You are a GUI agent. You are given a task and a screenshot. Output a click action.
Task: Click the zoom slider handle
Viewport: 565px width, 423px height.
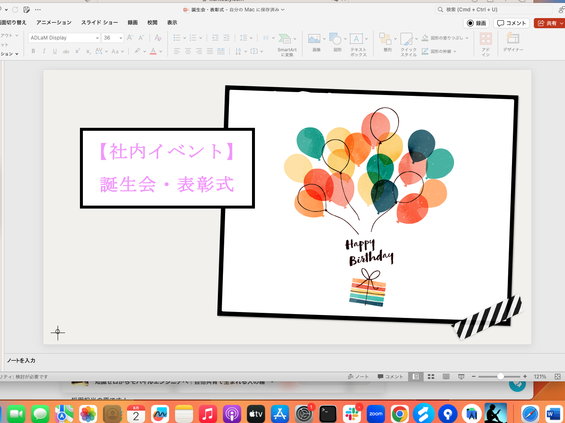[x=500, y=376]
